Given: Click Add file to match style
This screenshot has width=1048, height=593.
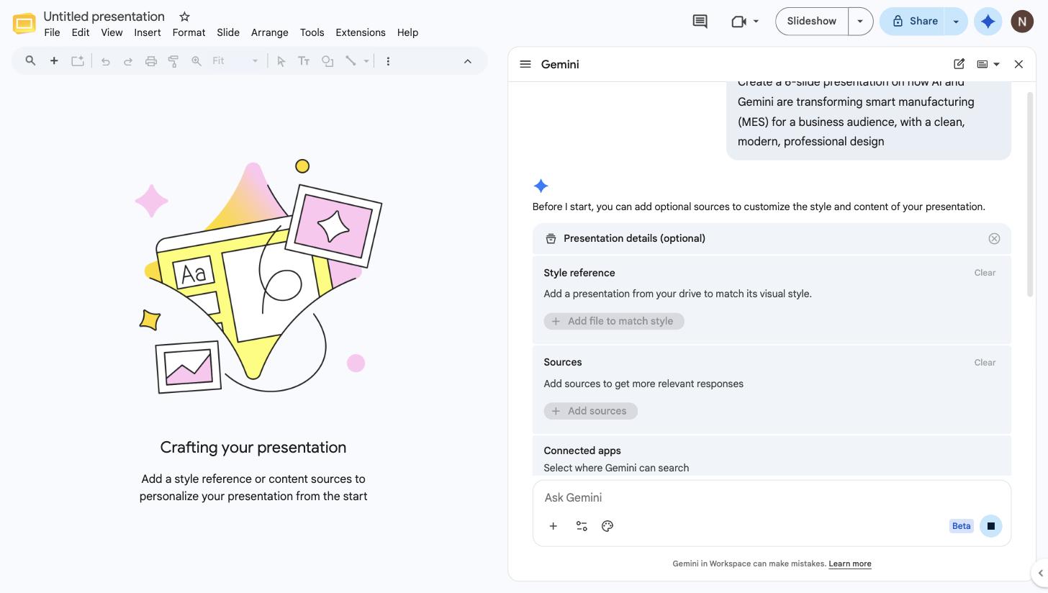Looking at the screenshot, I should pos(614,321).
